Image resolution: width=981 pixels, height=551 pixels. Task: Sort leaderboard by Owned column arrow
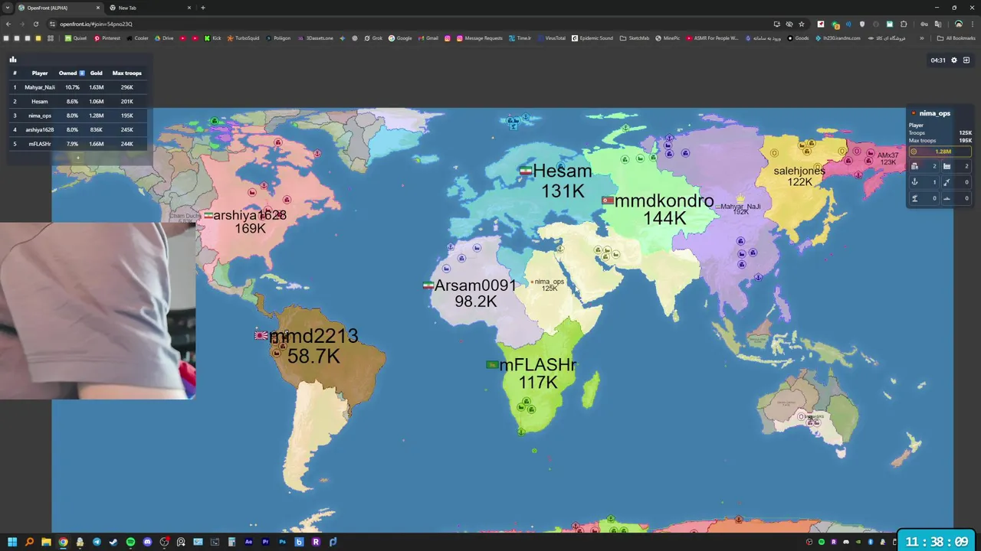[82, 73]
